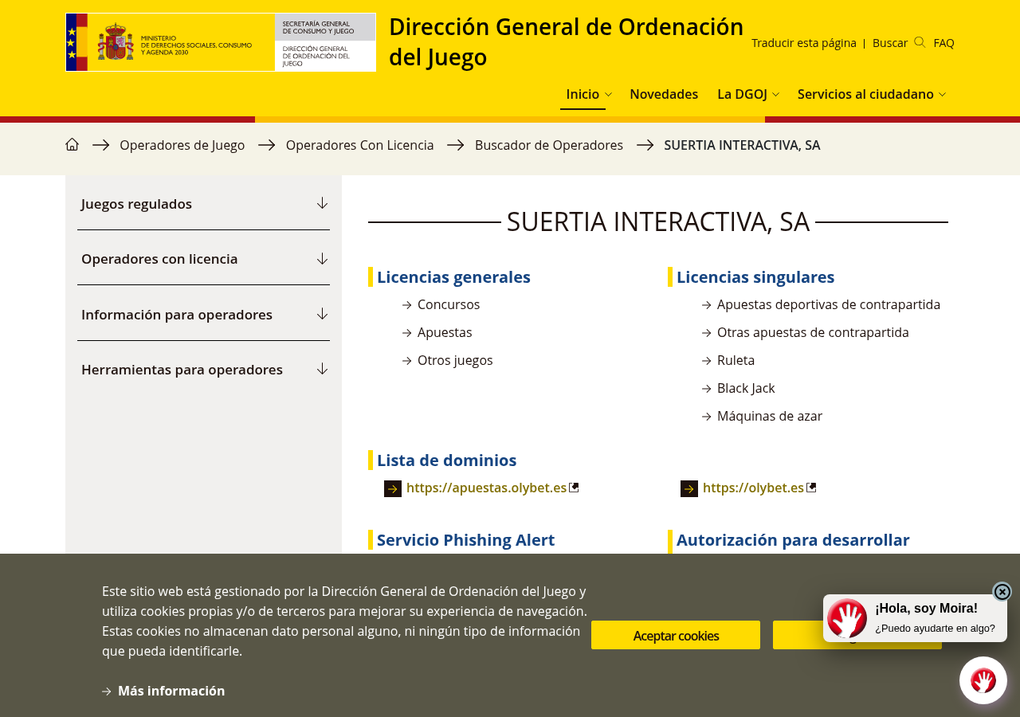Image resolution: width=1020 pixels, height=717 pixels.
Task: Open the La DGOJ dropdown menu
Action: coord(748,94)
